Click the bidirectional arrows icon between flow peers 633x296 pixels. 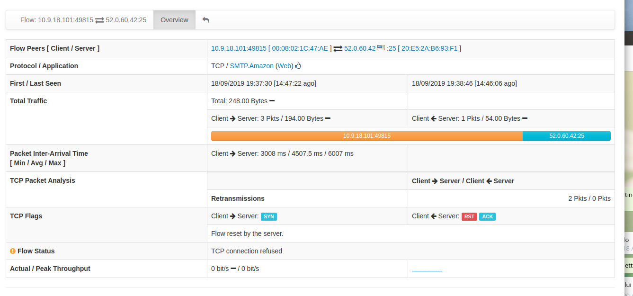point(338,48)
